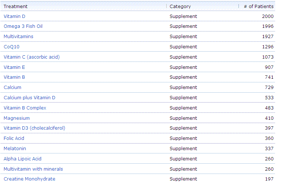Select Vitamin C (ascorbic acid) link
The width and height of the screenshot is (285, 182).
pos(32,57)
